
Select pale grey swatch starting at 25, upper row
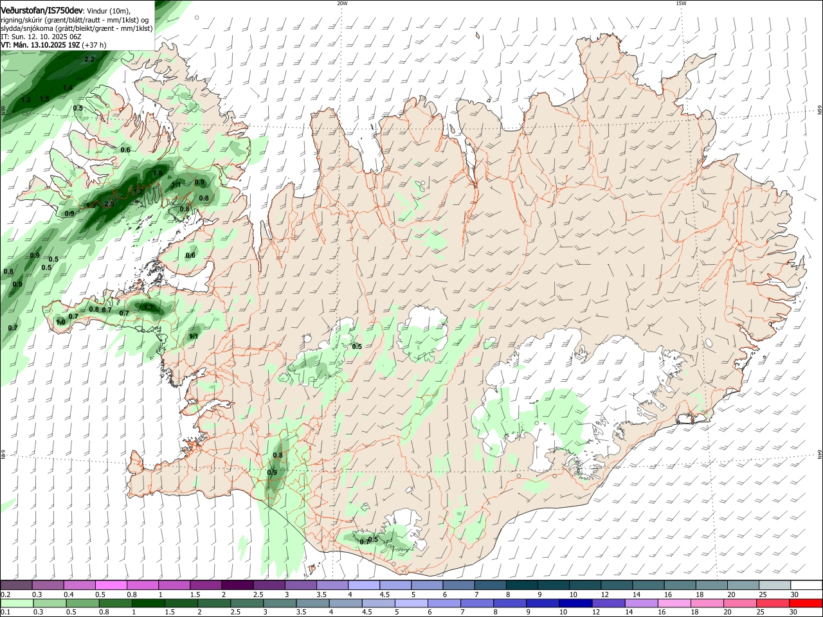[x=775, y=585]
